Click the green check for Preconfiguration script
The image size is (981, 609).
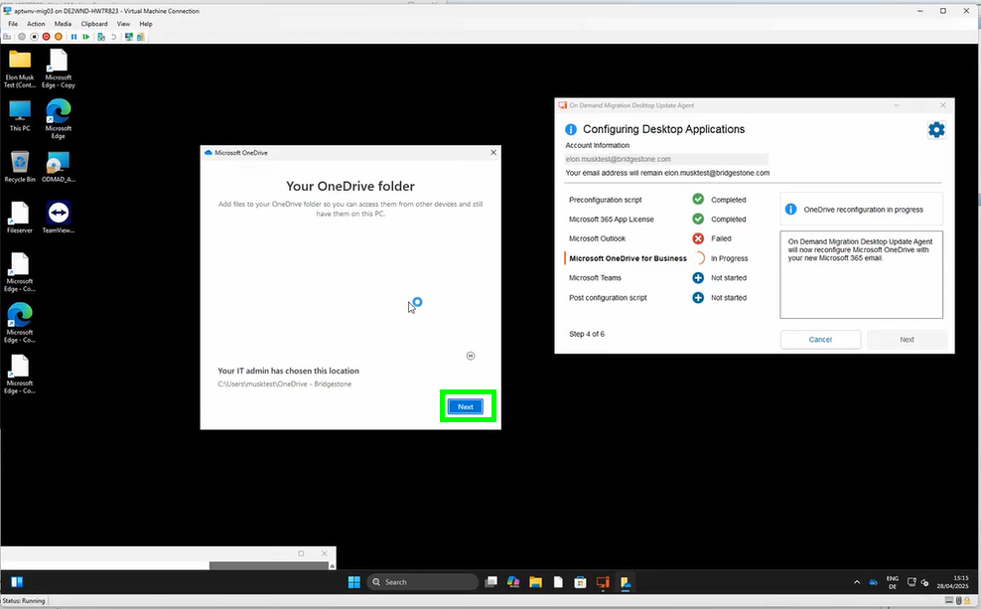[x=698, y=200]
